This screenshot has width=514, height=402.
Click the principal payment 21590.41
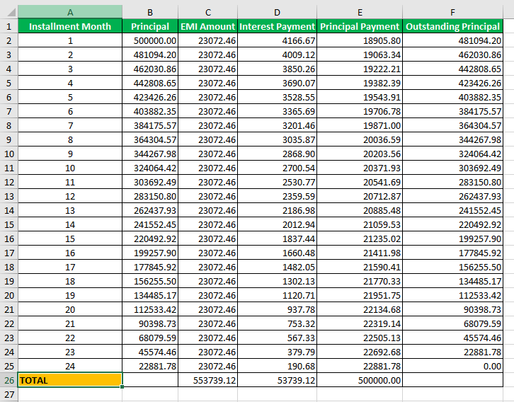[x=360, y=267]
